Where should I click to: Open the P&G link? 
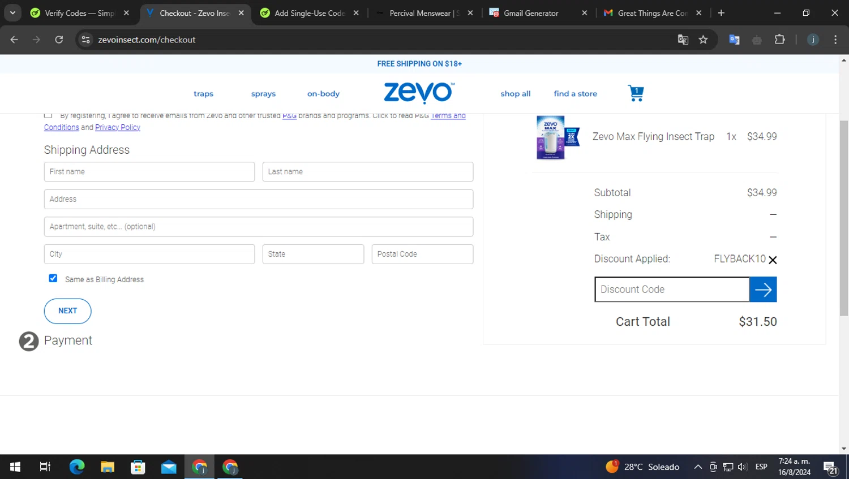(x=289, y=116)
